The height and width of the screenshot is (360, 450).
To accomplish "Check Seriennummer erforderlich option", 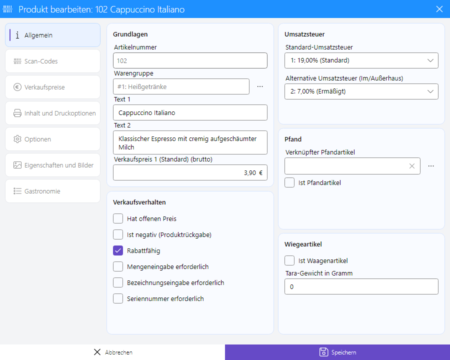I will coord(118,298).
